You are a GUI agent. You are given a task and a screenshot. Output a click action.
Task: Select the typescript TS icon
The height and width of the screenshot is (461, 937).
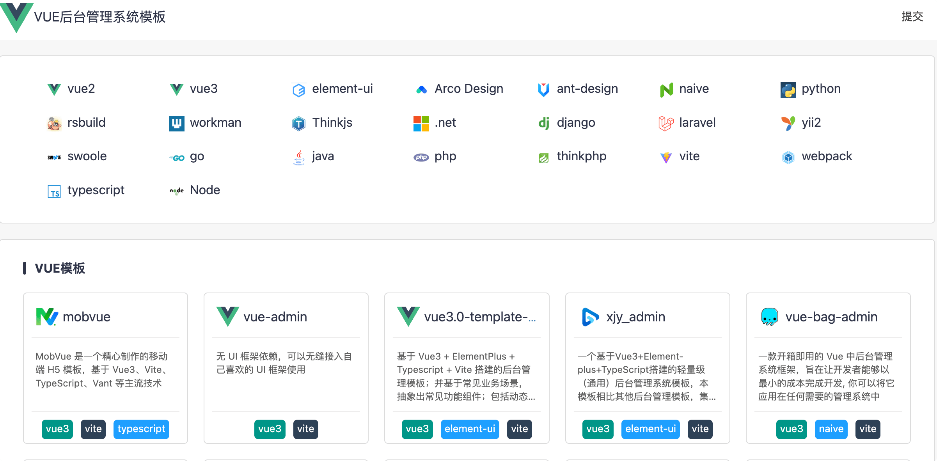click(54, 191)
